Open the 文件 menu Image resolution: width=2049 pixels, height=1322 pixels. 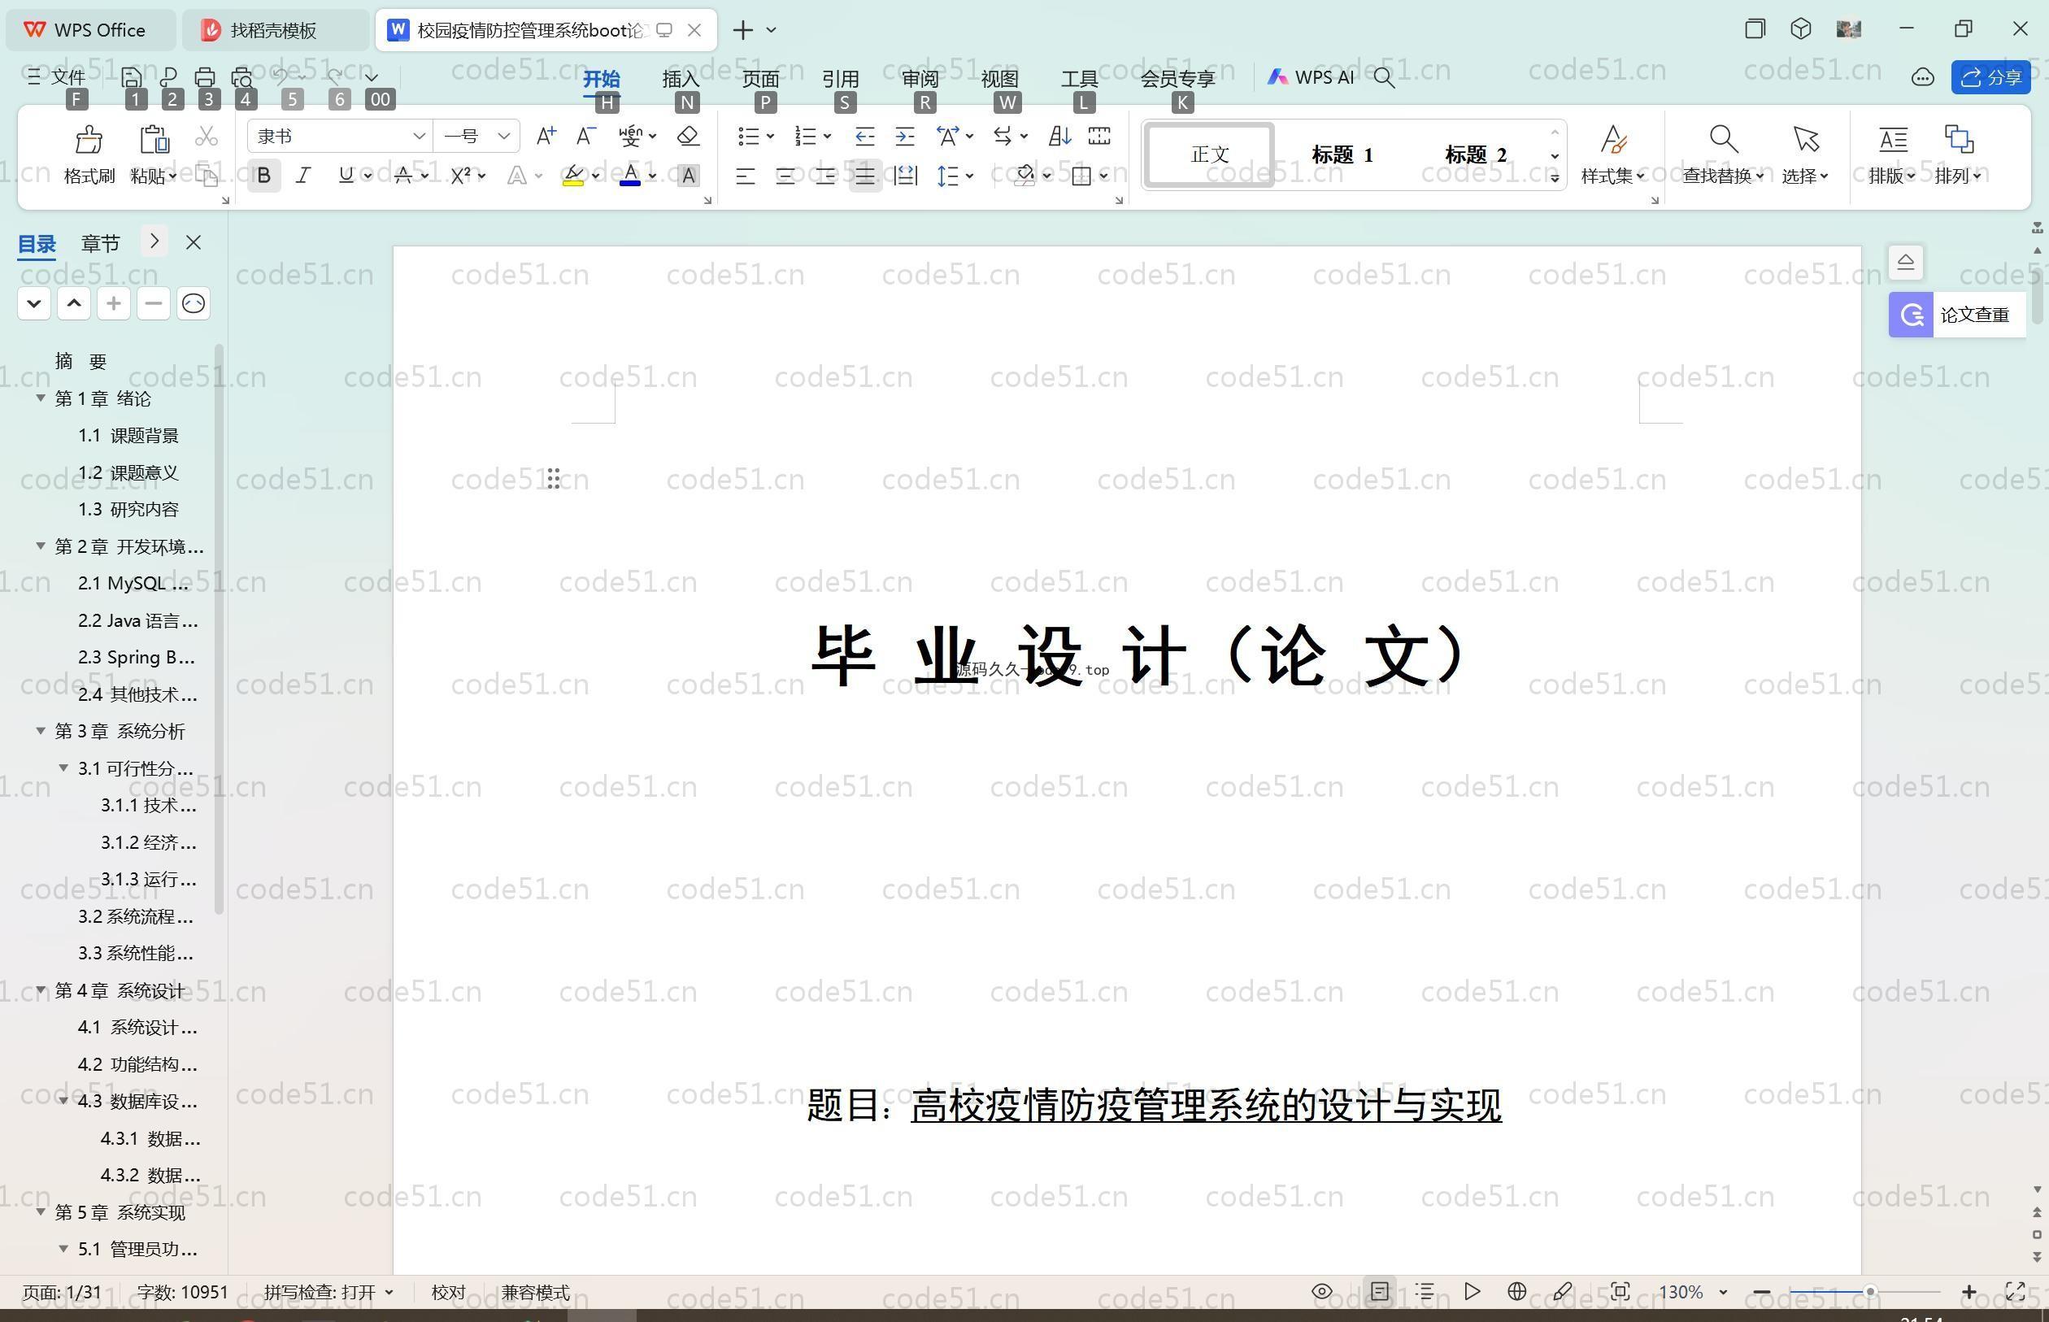tap(57, 77)
